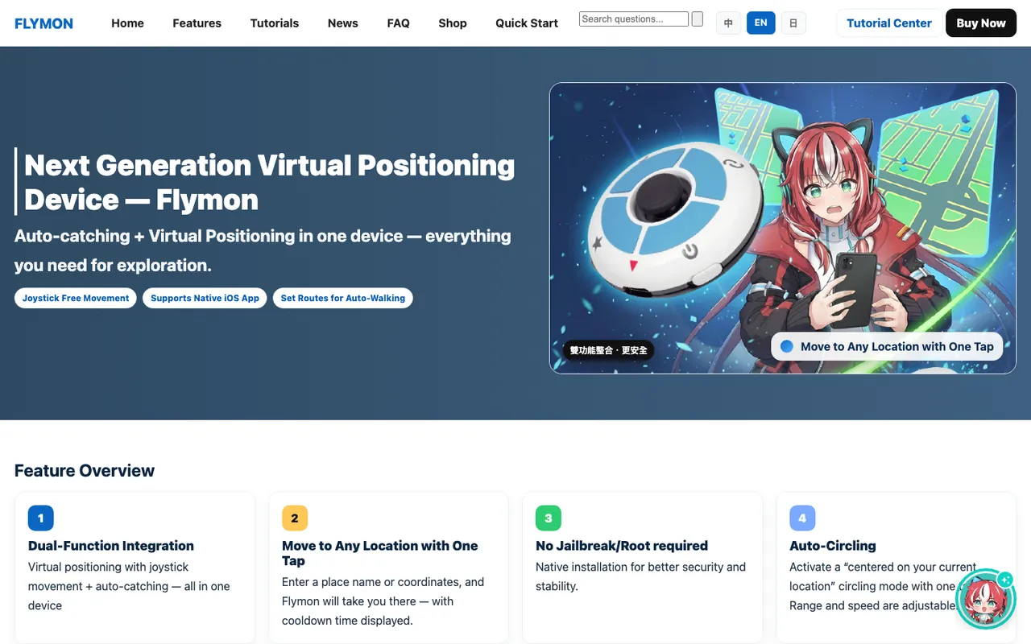Open the Dual-Function Integration card title
Viewport: 1031px width, 644px height.
point(111,546)
